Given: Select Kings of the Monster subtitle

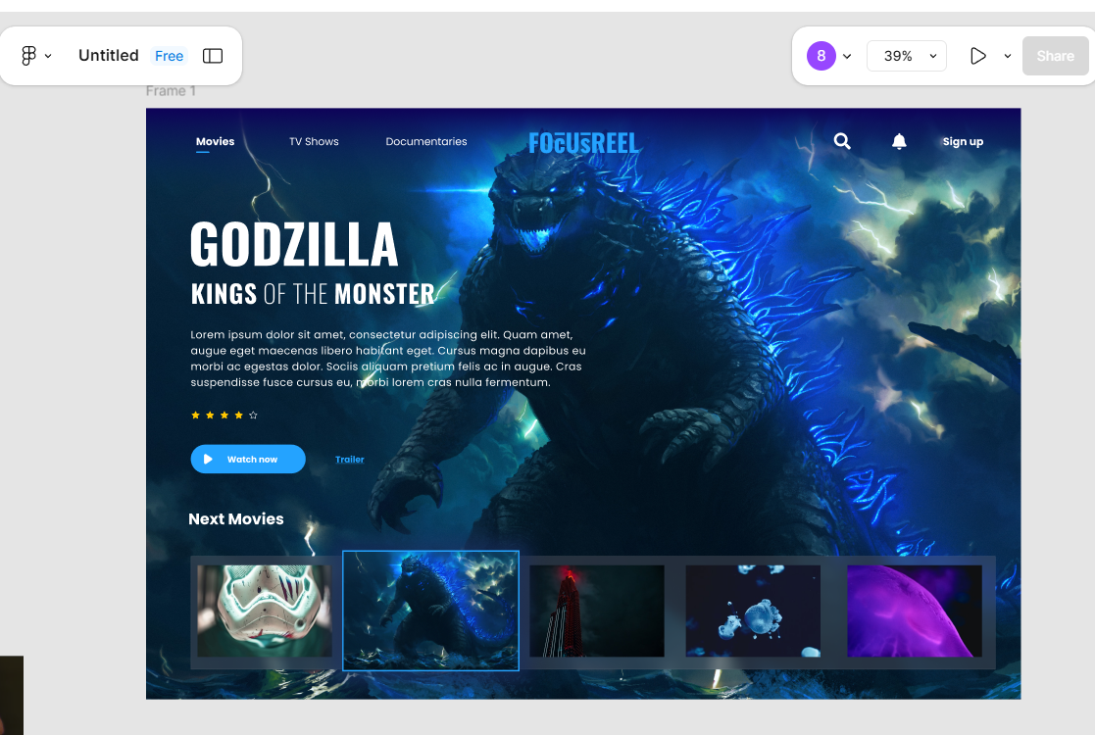Looking at the screenshot, I should (313, 294).
